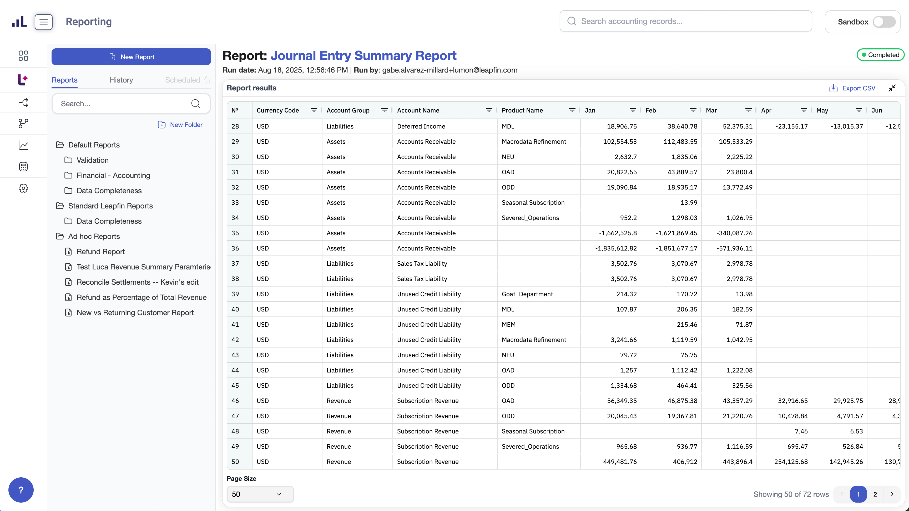Click the help question mark button

pos(21,490)
